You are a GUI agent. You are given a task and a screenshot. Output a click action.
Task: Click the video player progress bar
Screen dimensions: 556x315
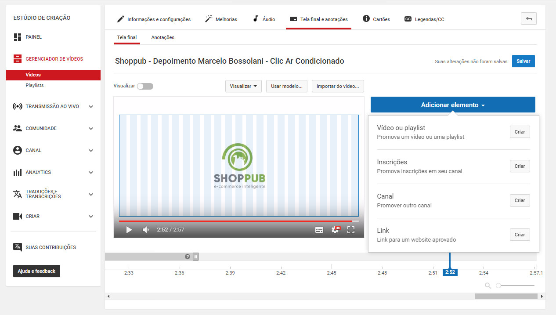(238, 221)
